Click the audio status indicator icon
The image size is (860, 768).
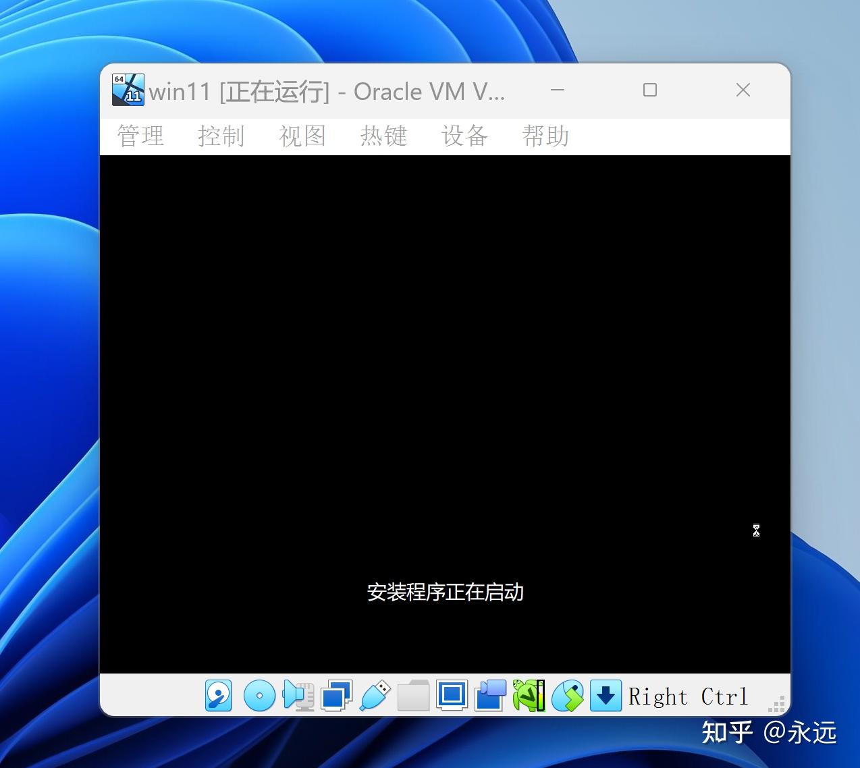click(297, 695)
